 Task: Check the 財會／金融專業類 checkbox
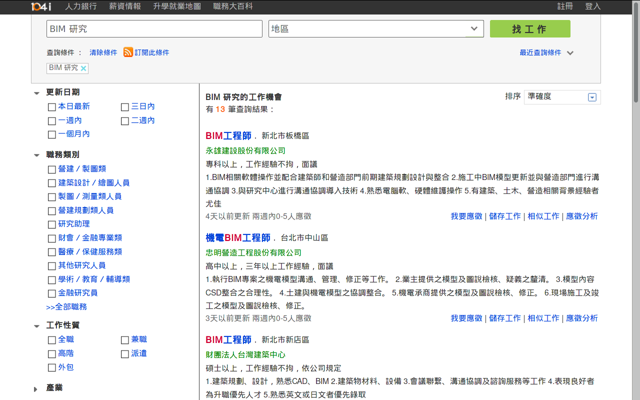tap(52, 238)
